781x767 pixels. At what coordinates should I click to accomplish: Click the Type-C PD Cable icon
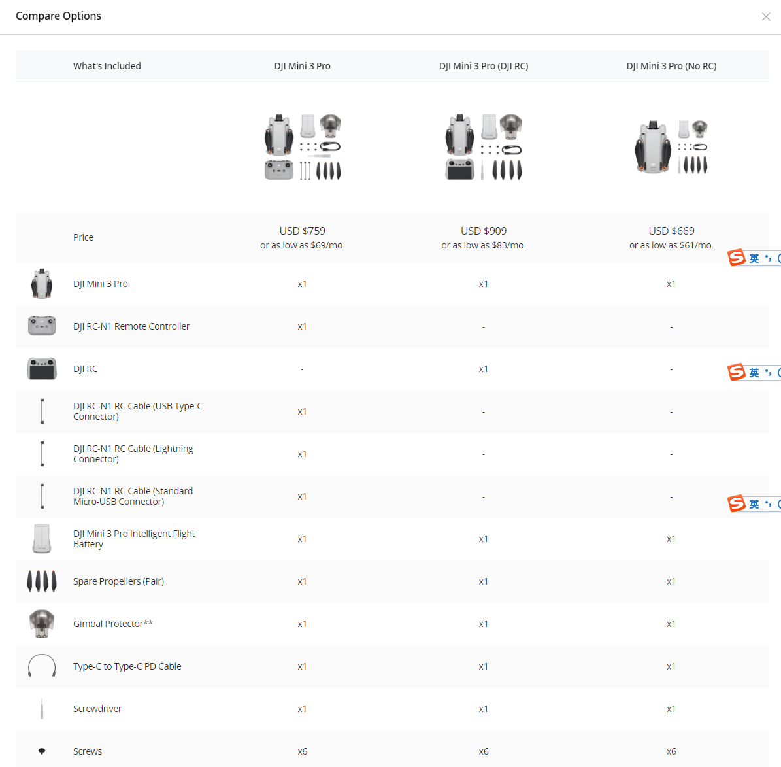[x=42, y=666]
